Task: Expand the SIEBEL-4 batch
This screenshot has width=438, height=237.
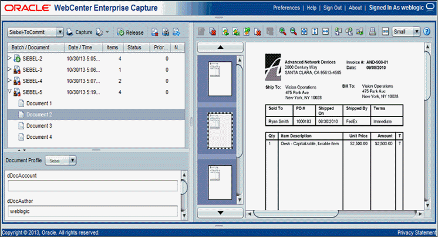Action: point(9,81)
